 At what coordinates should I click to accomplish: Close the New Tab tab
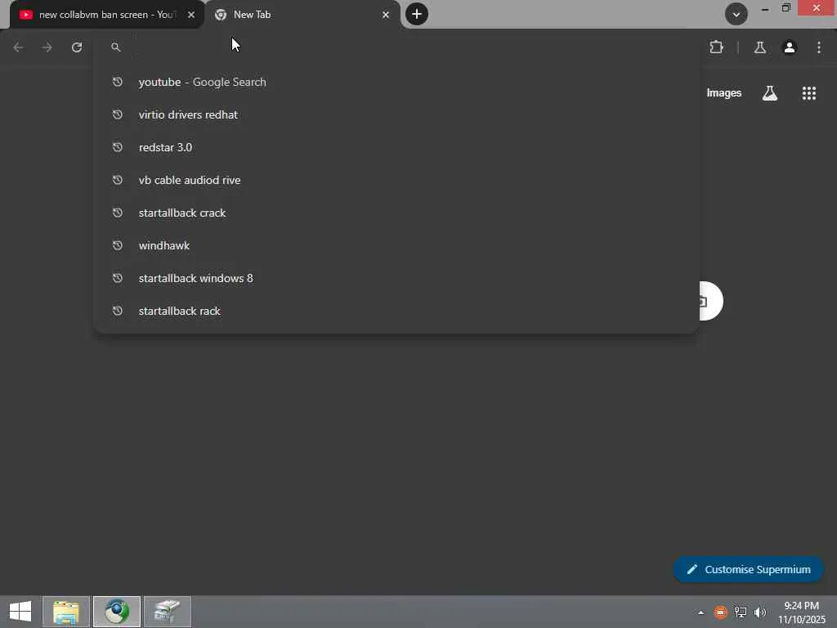click(386, 15)
